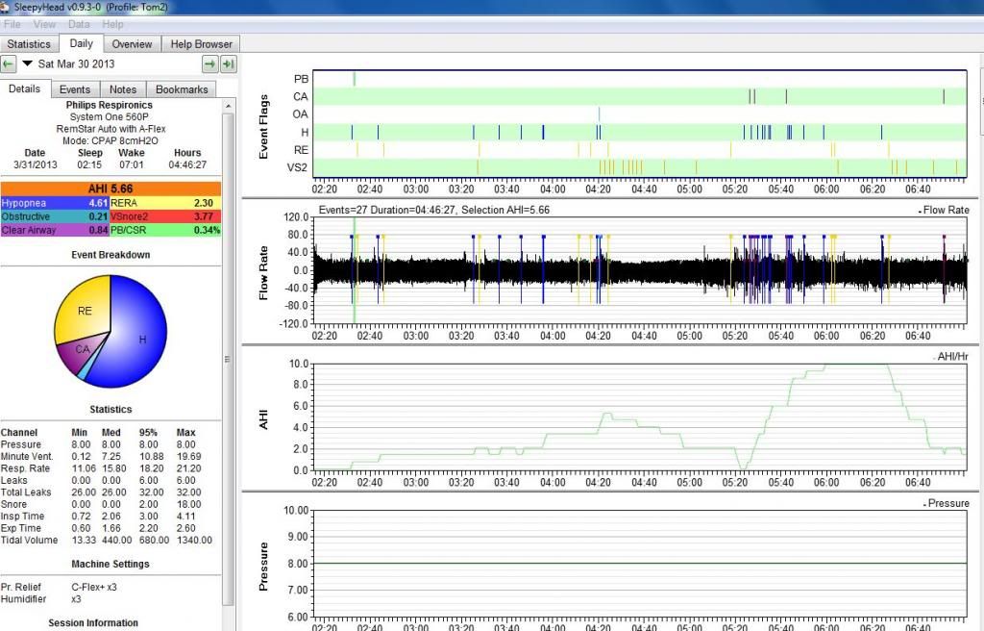
Task: Open the View menu
Action: coord(44,24)
